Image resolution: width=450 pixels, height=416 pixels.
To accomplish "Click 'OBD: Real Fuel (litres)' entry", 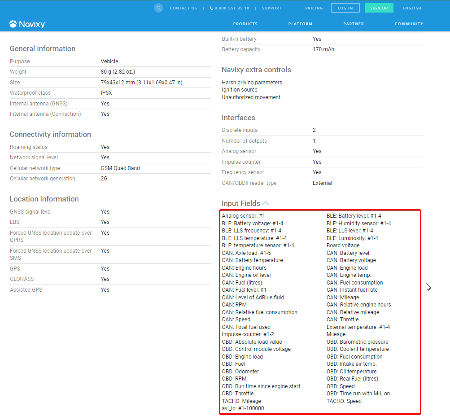I will click(x=353, y=379).
